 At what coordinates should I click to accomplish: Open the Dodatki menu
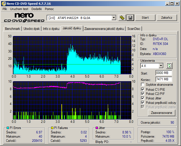point(36,9)
